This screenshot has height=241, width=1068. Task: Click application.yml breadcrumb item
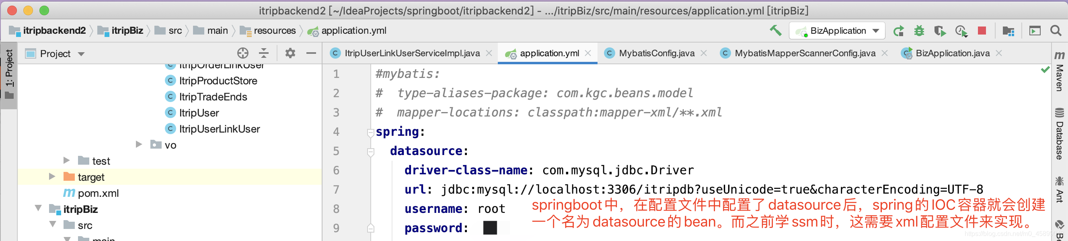point(347,31)
